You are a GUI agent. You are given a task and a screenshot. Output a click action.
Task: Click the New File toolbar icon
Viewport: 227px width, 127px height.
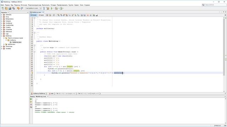tap(3, 8)
